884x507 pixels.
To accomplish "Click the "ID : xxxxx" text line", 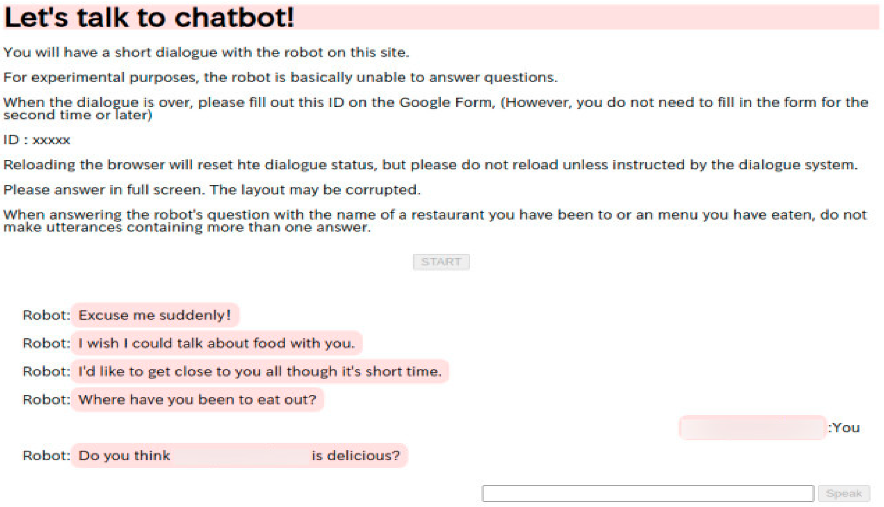I will pos(37,140).
